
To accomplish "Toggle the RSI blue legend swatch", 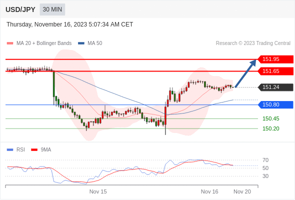I will [10, 150].
